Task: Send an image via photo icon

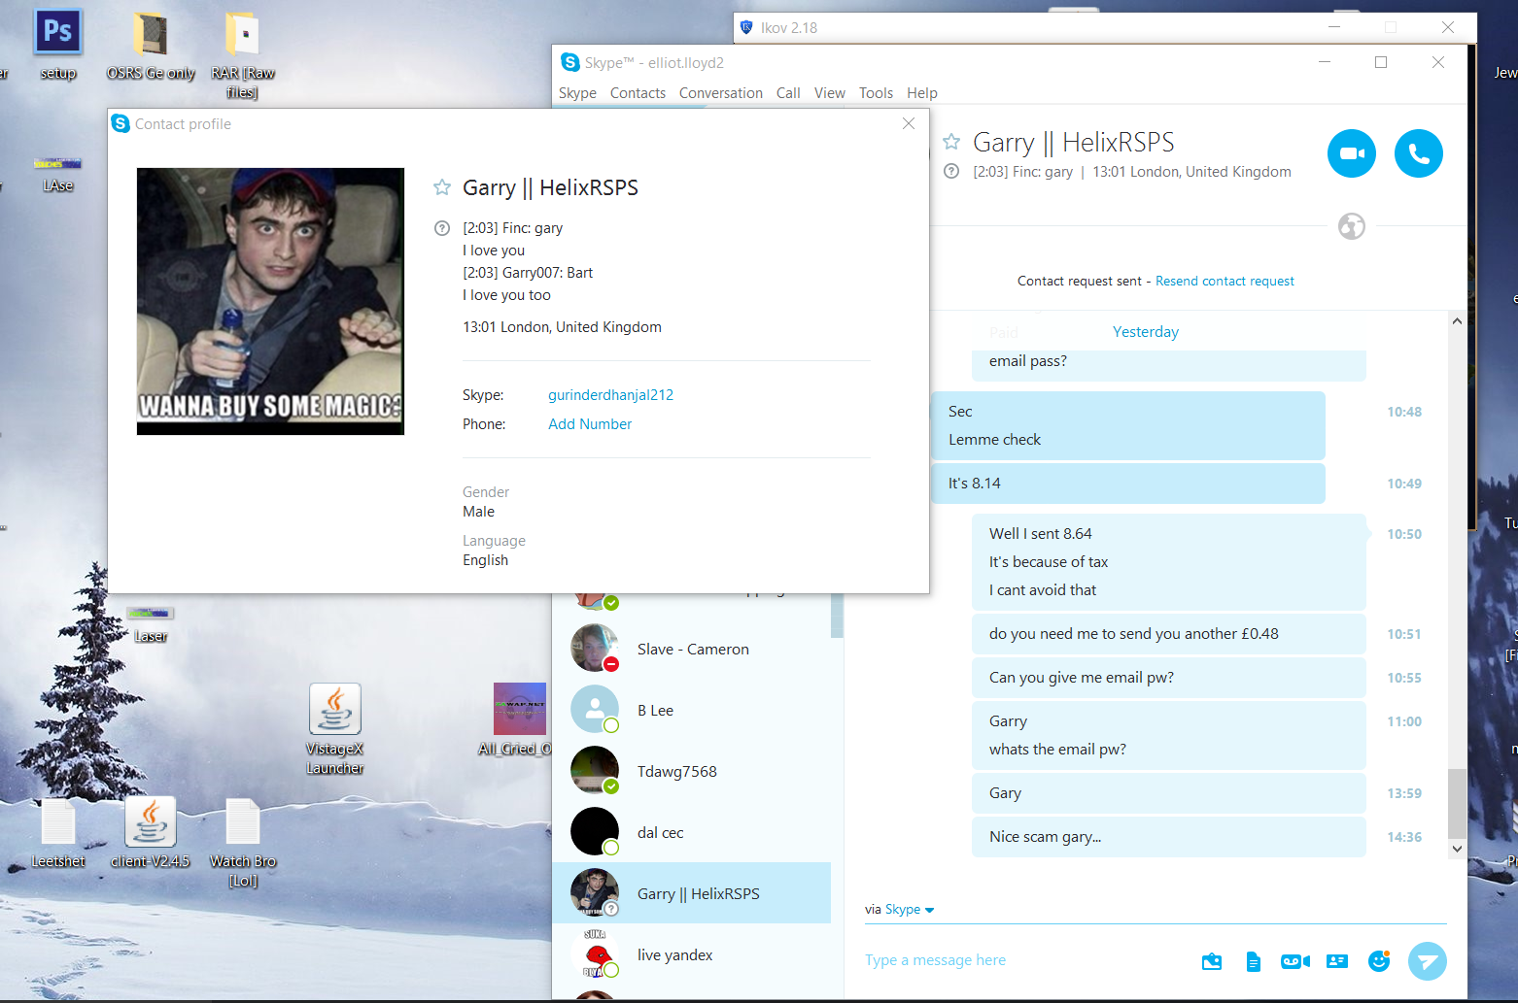Action: click(1212, 961)
